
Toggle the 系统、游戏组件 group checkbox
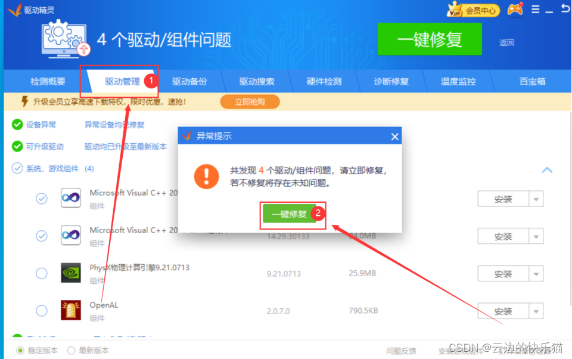coord(17,168)
